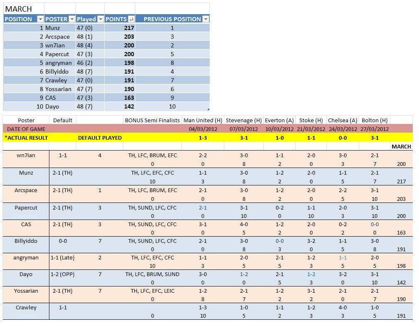Screen dimensions: 419x326
Task: Open the PREVIOUS POSITION filter dropdown
Action: tap(206, 19)
